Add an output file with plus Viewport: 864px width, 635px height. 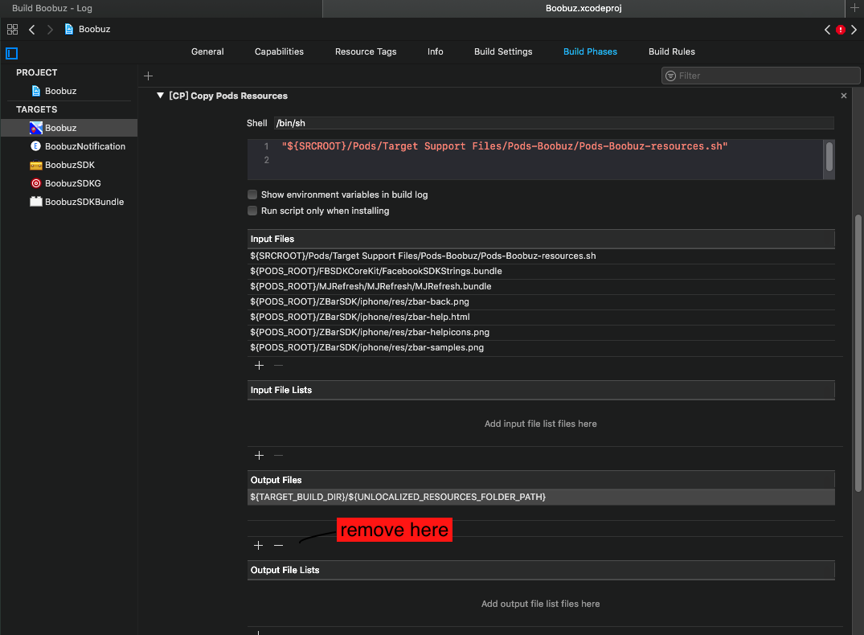[259, 545]
